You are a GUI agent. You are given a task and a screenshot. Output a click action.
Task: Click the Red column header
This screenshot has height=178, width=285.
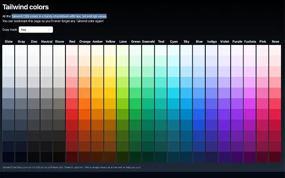click(x=72, y=41)
